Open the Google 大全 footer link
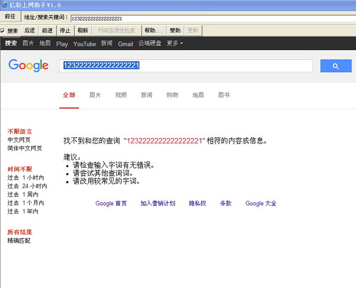Screen dimensions: 356x288 (x=261, y=203)
